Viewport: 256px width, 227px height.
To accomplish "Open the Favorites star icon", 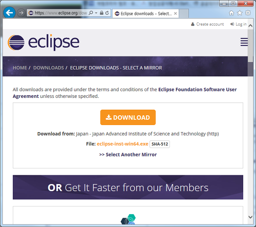I will click(240, 13).
